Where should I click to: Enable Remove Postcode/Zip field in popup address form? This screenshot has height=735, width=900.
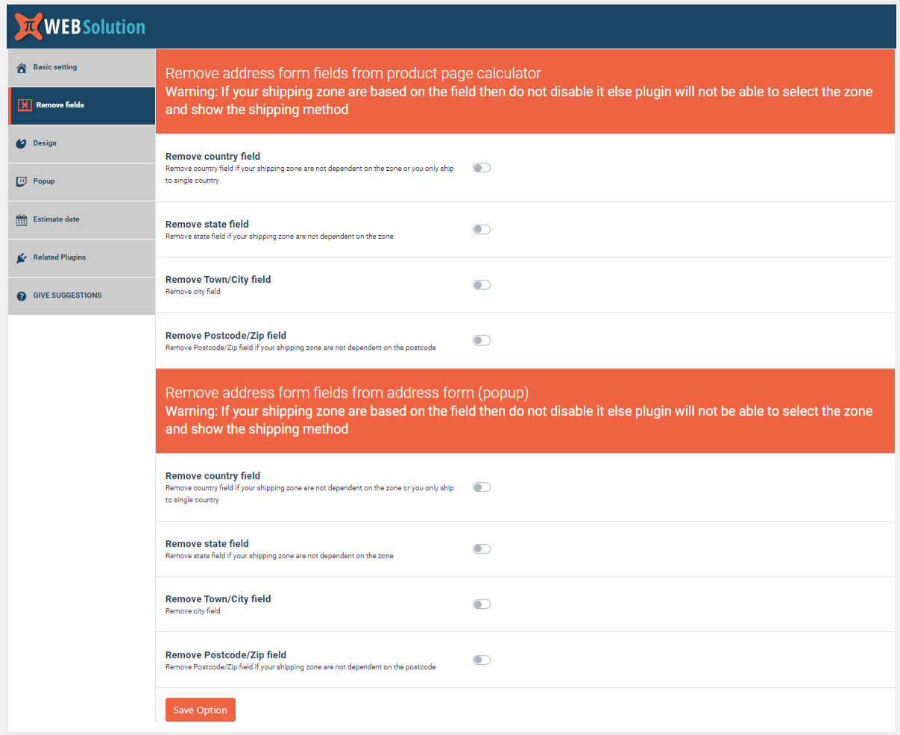(x=482, y=660)
